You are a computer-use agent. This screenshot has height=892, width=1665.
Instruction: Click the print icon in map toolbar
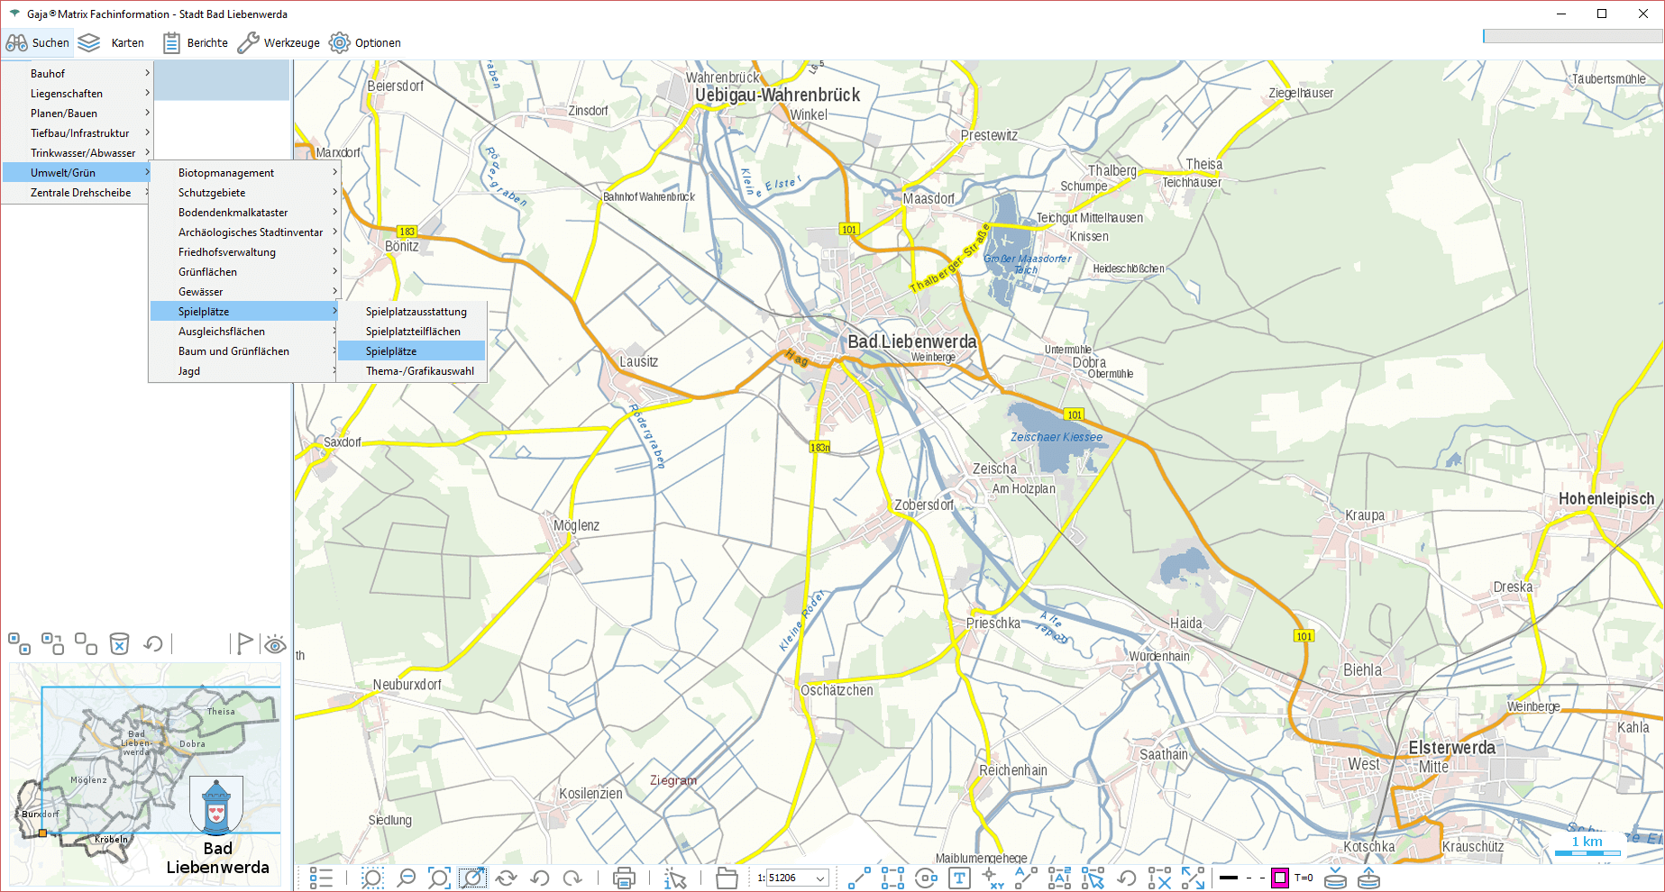(624, 878)
